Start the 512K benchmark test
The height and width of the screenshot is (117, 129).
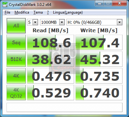(16, 59)
